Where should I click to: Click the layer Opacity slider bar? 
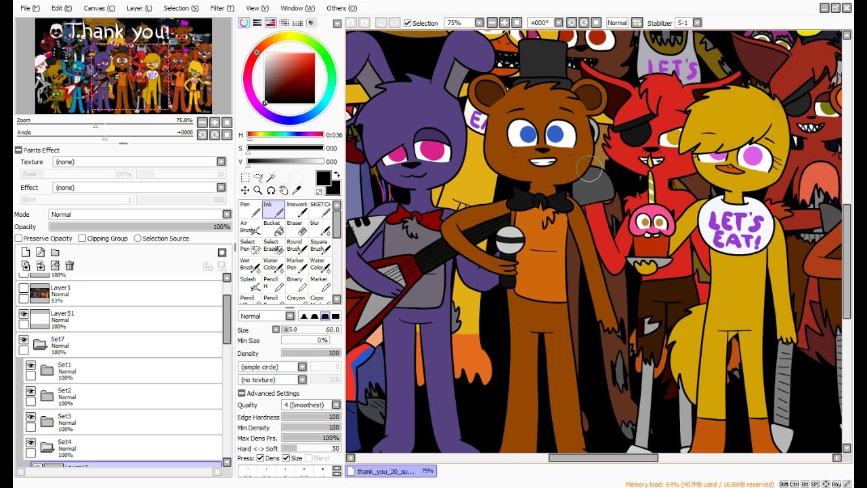point(140,227)
